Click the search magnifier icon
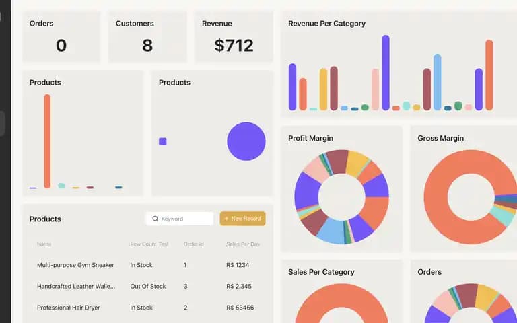 (x=155, y=219)
